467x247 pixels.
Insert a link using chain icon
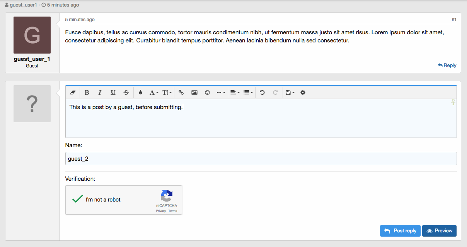tap(181, 92)
